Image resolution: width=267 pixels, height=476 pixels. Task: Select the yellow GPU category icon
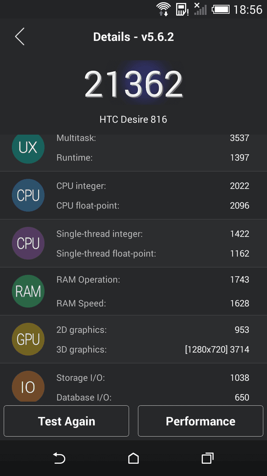[28, 339]
